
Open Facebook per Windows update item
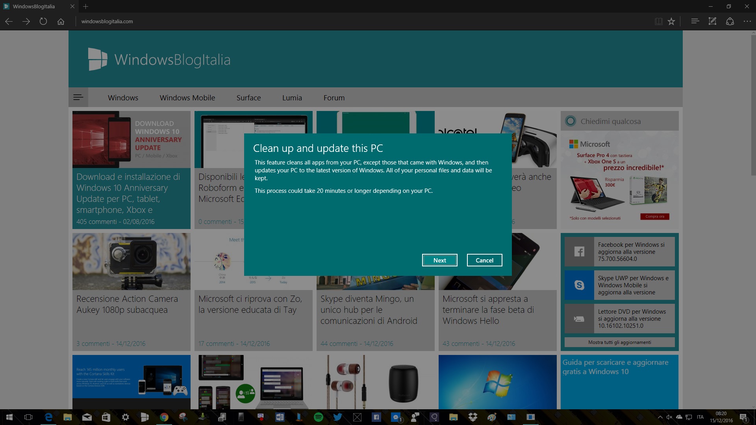pyautogui.click(x=620, y=251)
